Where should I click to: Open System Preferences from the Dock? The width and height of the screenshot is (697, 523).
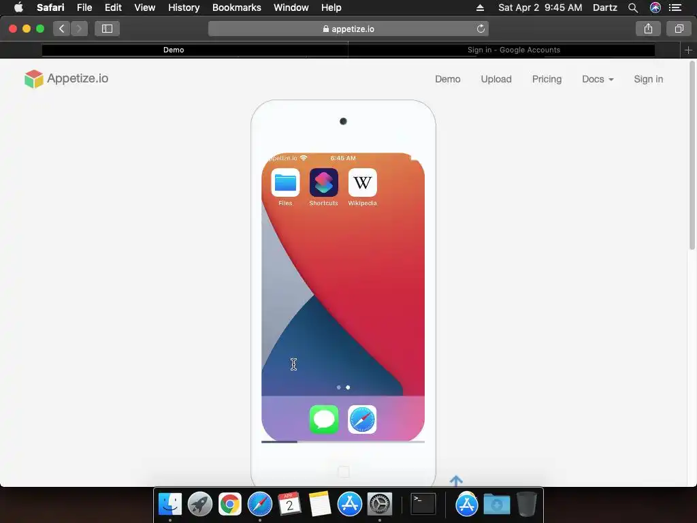379,505
